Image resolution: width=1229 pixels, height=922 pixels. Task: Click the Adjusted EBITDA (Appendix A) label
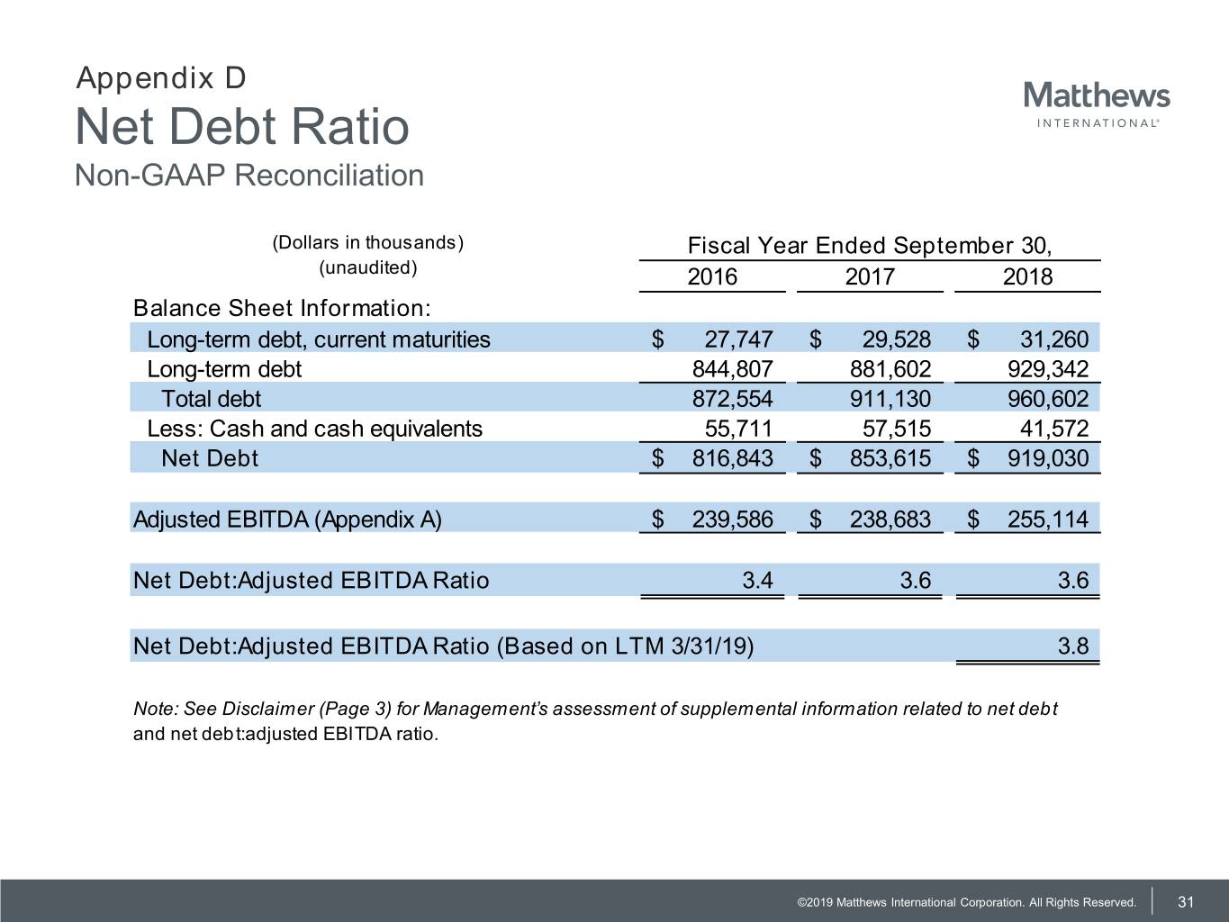287,520
